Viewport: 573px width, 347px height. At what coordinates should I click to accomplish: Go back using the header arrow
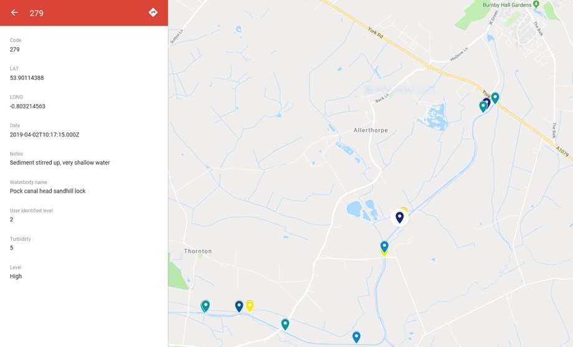(x=14, y=12)
